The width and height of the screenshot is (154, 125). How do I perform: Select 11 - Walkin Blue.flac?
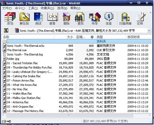click(x=77, y=93)
